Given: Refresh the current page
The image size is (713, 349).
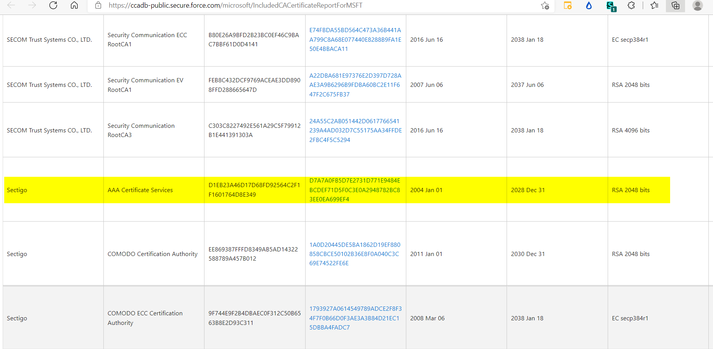Looking at the screenshot, I should [x=53, y=5].
